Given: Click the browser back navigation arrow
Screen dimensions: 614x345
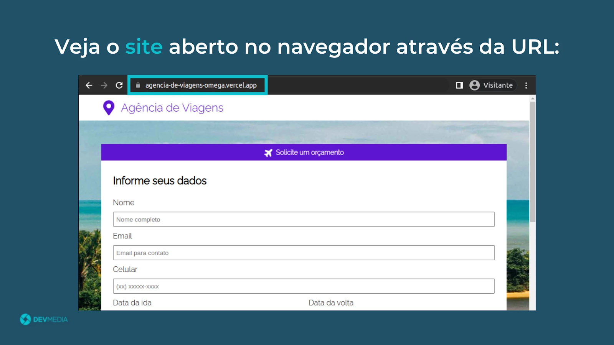Looking at the screenshot, I should click(x=89, y=85).
